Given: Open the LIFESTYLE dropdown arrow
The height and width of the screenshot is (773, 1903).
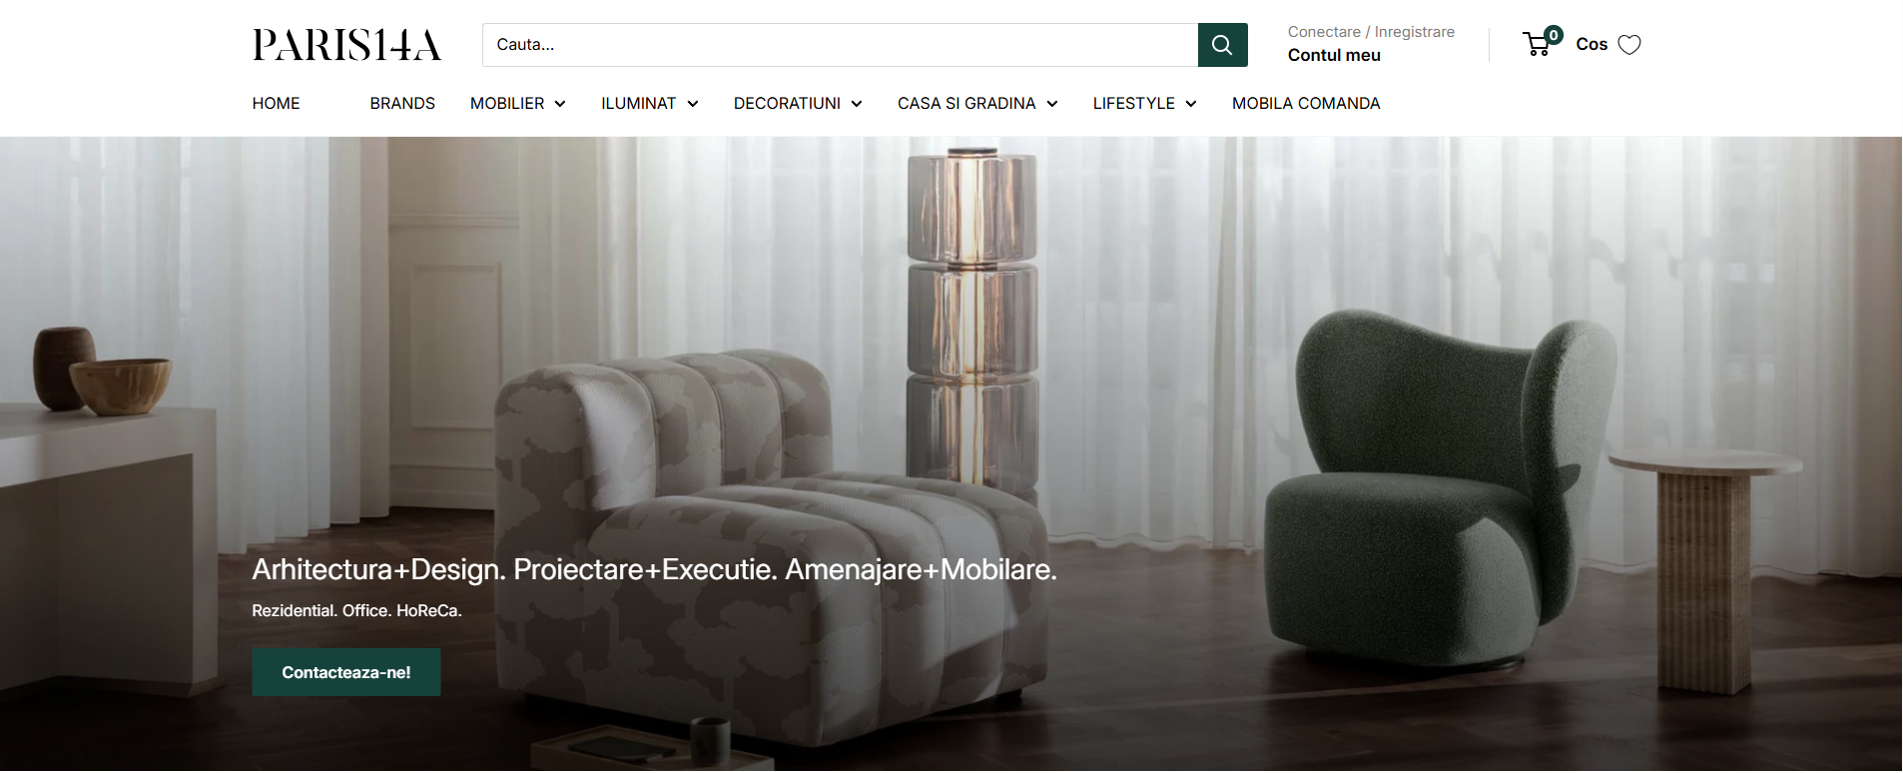Looking at the screenshot, I should coord(1190,104).
